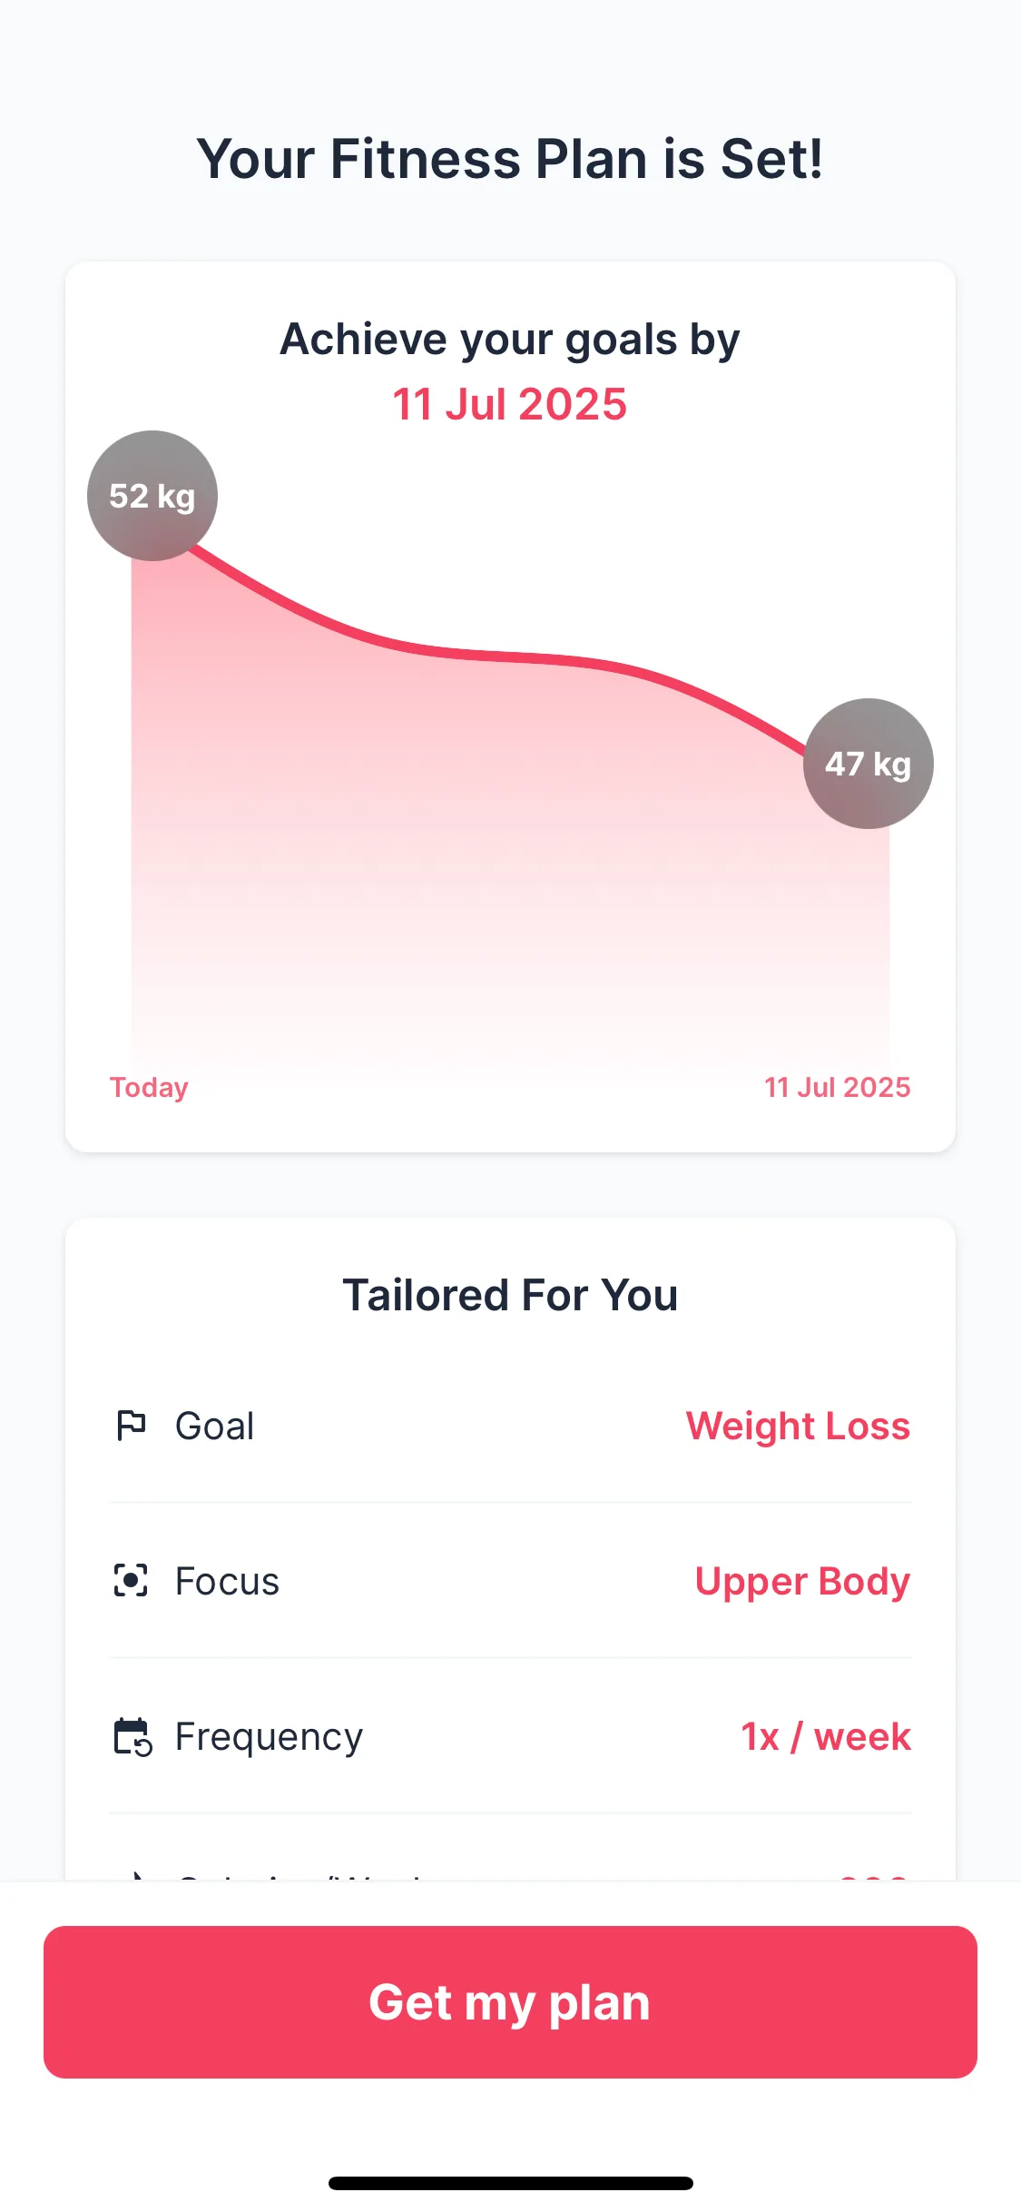Viewport: 1021px width, 2212px height.
Task: Click the Achieve your goals by heading
Action: click(510, 340)
